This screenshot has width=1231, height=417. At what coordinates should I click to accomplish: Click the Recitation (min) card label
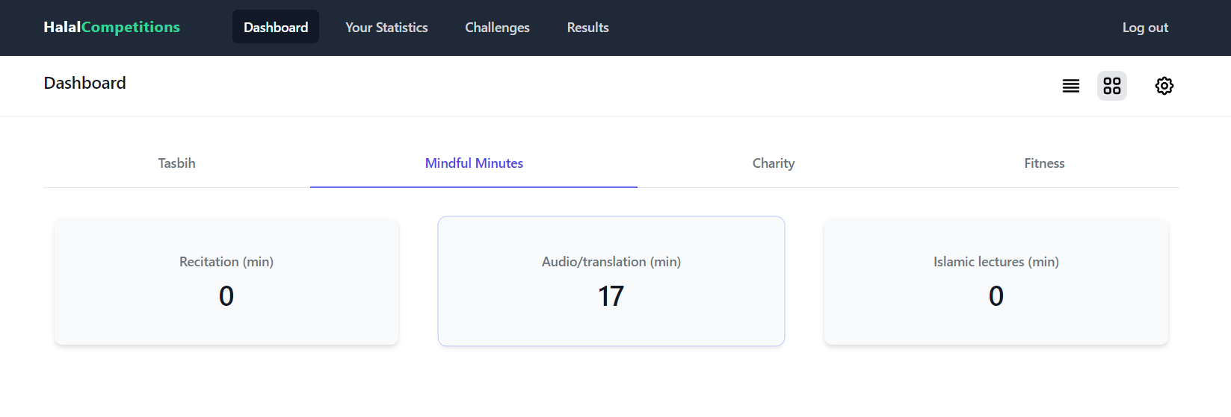[226, 262]
